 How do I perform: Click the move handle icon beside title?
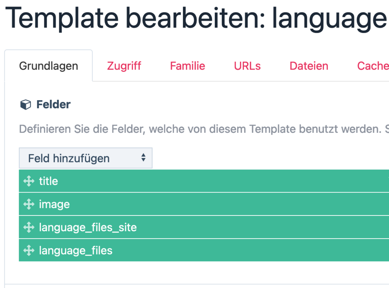29,181
